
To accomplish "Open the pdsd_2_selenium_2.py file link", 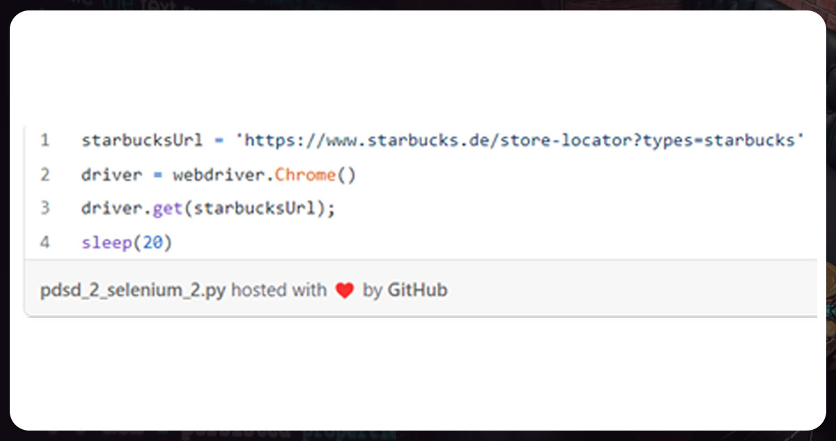I will 133,290.
